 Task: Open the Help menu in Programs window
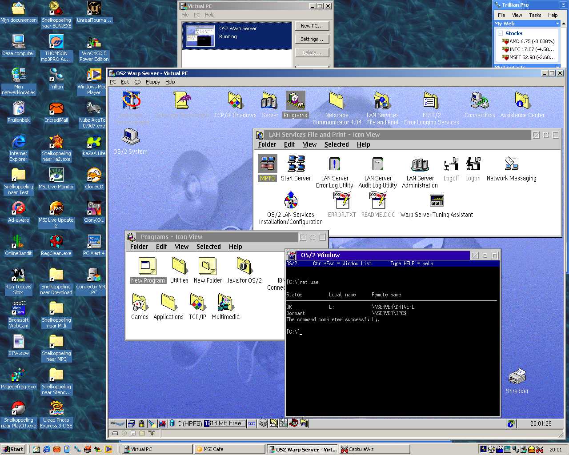click(x=235, y=247)
